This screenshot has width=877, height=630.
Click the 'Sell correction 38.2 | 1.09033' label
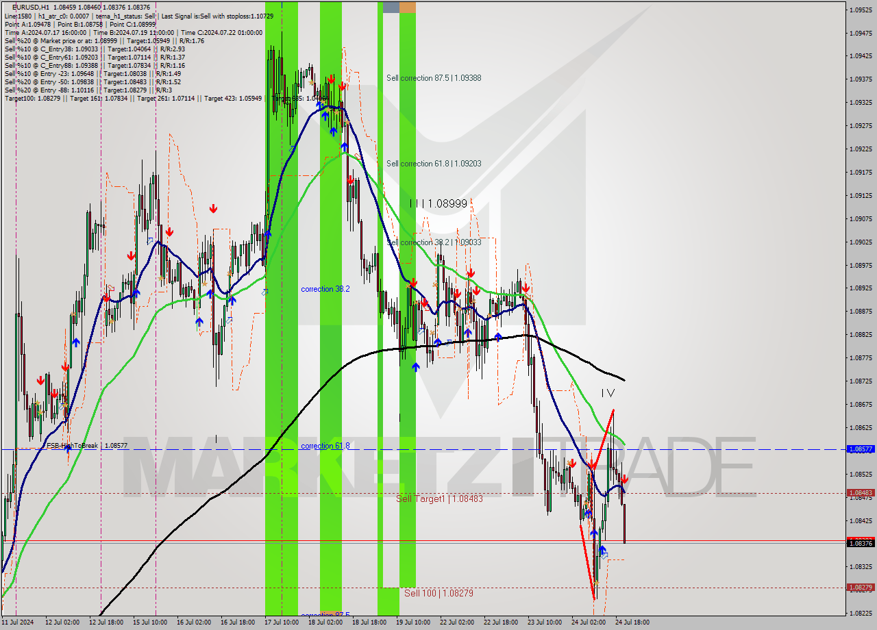tap(434, 242)
